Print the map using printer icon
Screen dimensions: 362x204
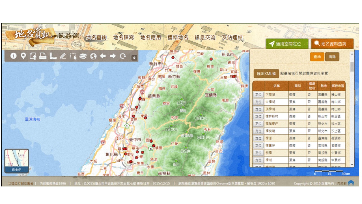[43, 56]
